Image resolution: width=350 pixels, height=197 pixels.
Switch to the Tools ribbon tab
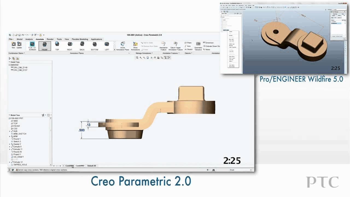point(59,39)
